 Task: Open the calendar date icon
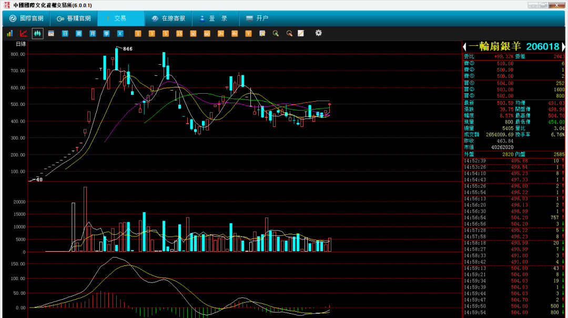pyautogui.click(x=51, y=33)
